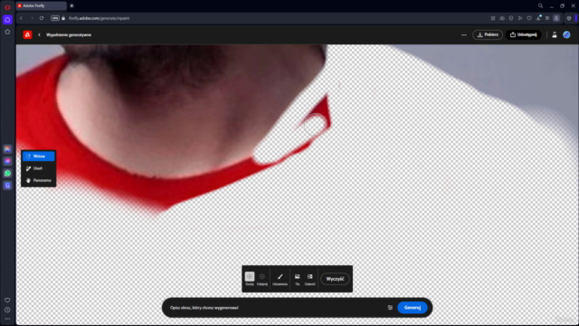Click the firefly.adobe.com address bar URL

pyautogui.click(x=99, y=18)
